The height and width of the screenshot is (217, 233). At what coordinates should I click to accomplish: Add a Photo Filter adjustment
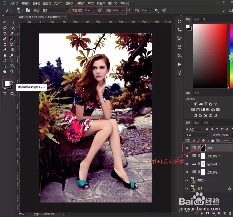click(x=208, y=109)
